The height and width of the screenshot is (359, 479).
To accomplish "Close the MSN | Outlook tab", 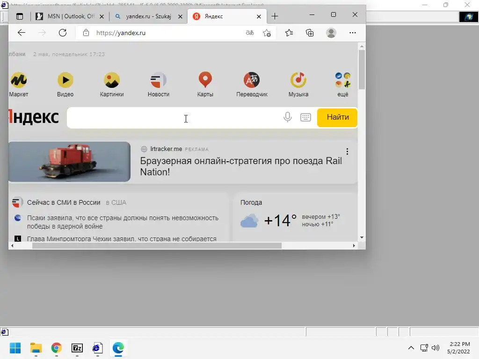I will [x=102, y=16].
